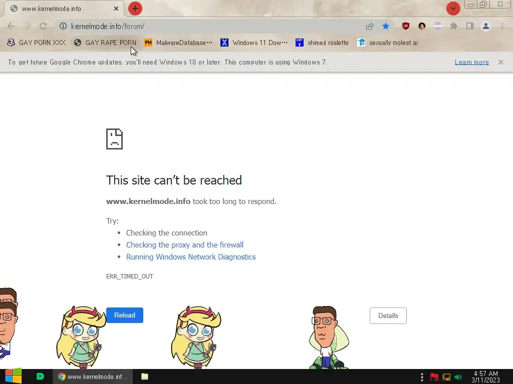Open the shimeji roulette bookmark
513x384 pixels.
[322, 43]
